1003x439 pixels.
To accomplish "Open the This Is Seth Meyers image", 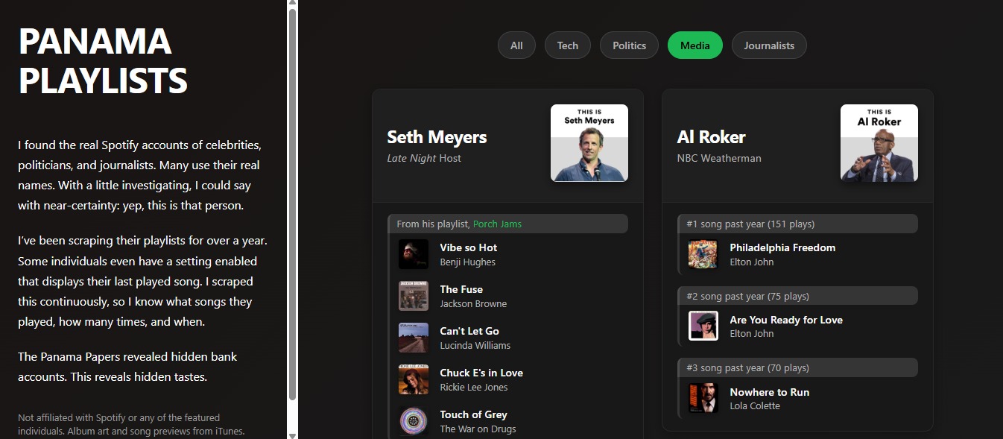I will point(589,143).
